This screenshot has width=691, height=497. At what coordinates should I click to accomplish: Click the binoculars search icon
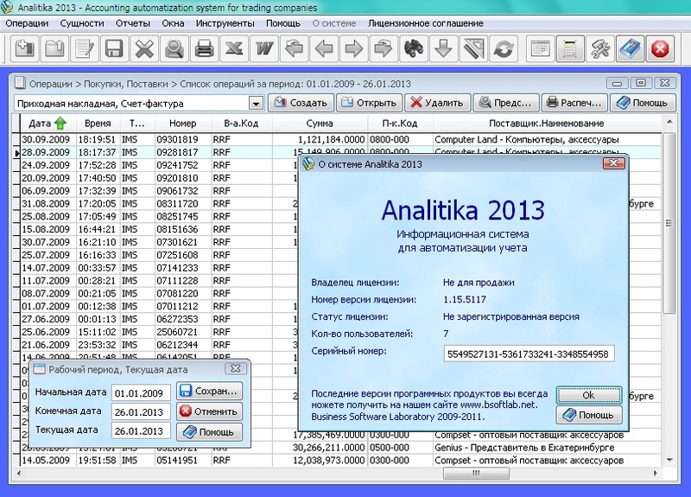tap(414, 48)
